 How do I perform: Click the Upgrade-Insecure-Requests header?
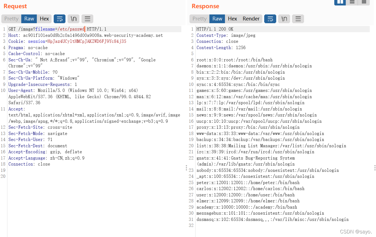pyautogui.click(x=43, y=84)
